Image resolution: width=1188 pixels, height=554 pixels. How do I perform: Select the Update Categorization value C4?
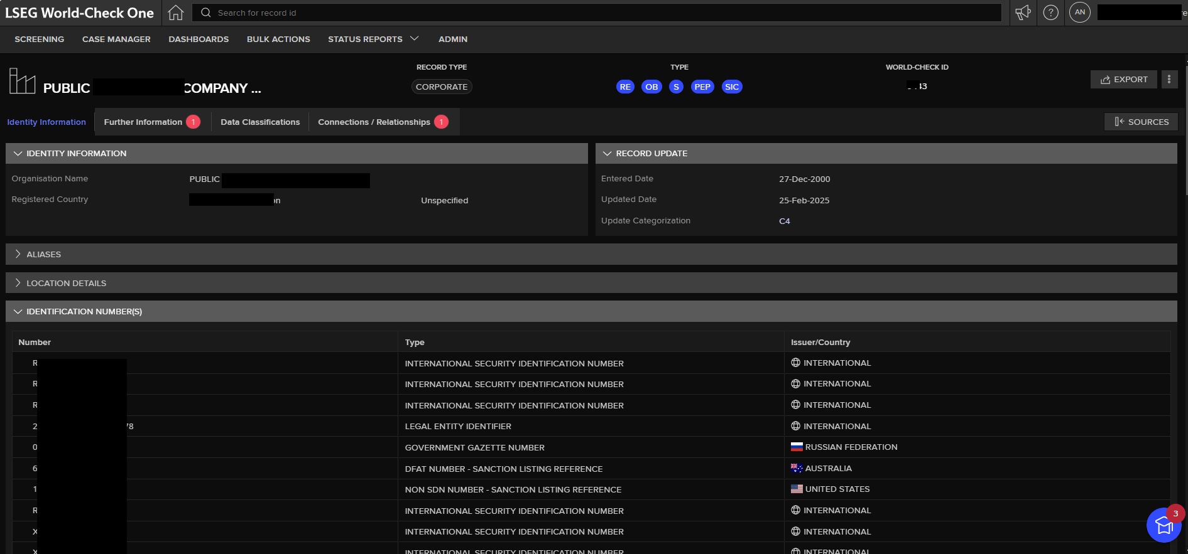pyautogui.click(x=785, y=221)
